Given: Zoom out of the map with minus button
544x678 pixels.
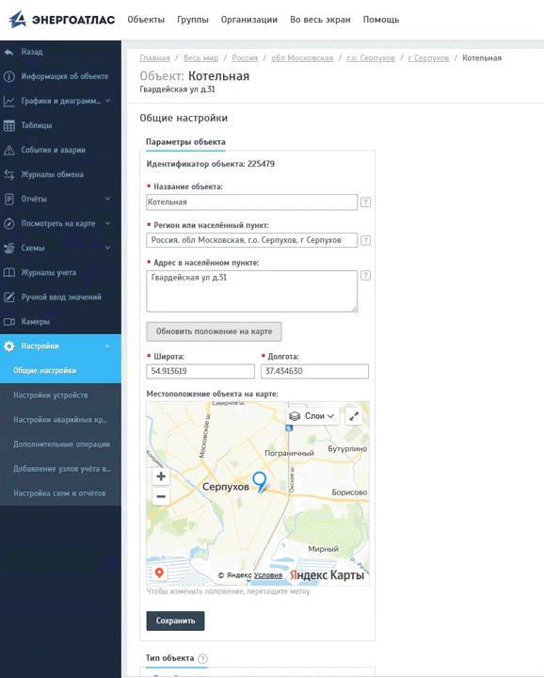Looking at the screenshot, I should click(x=161, y=496).
